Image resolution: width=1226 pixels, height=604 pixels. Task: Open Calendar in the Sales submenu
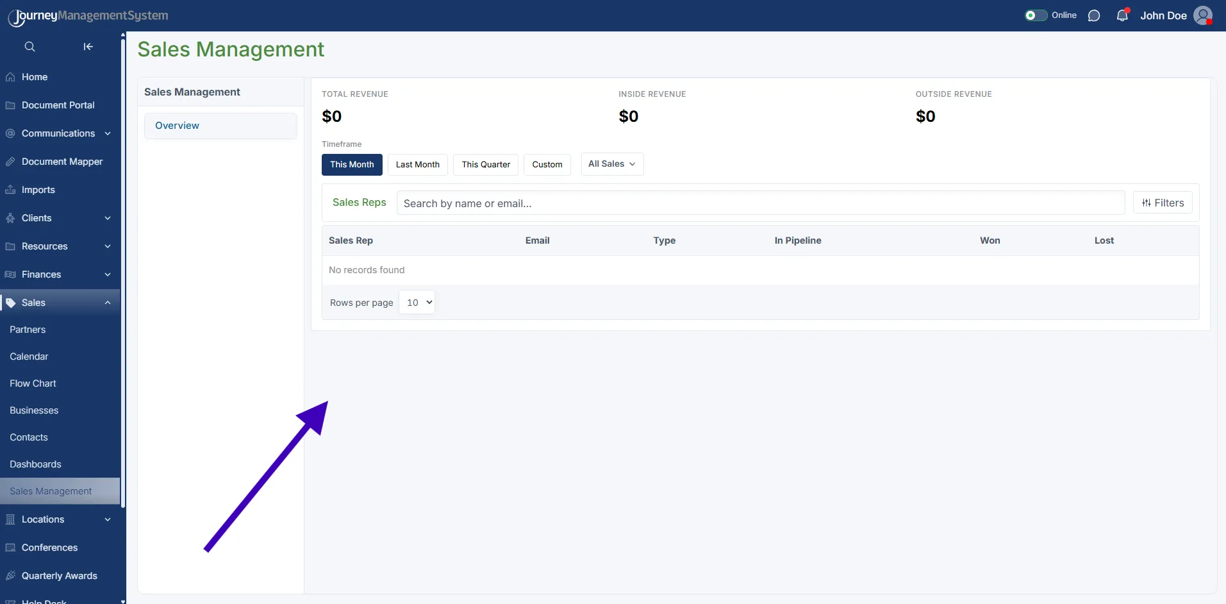29,357
